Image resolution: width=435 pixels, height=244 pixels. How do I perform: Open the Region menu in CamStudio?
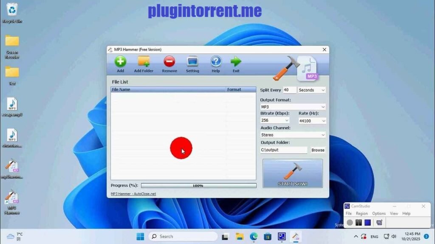362,213
